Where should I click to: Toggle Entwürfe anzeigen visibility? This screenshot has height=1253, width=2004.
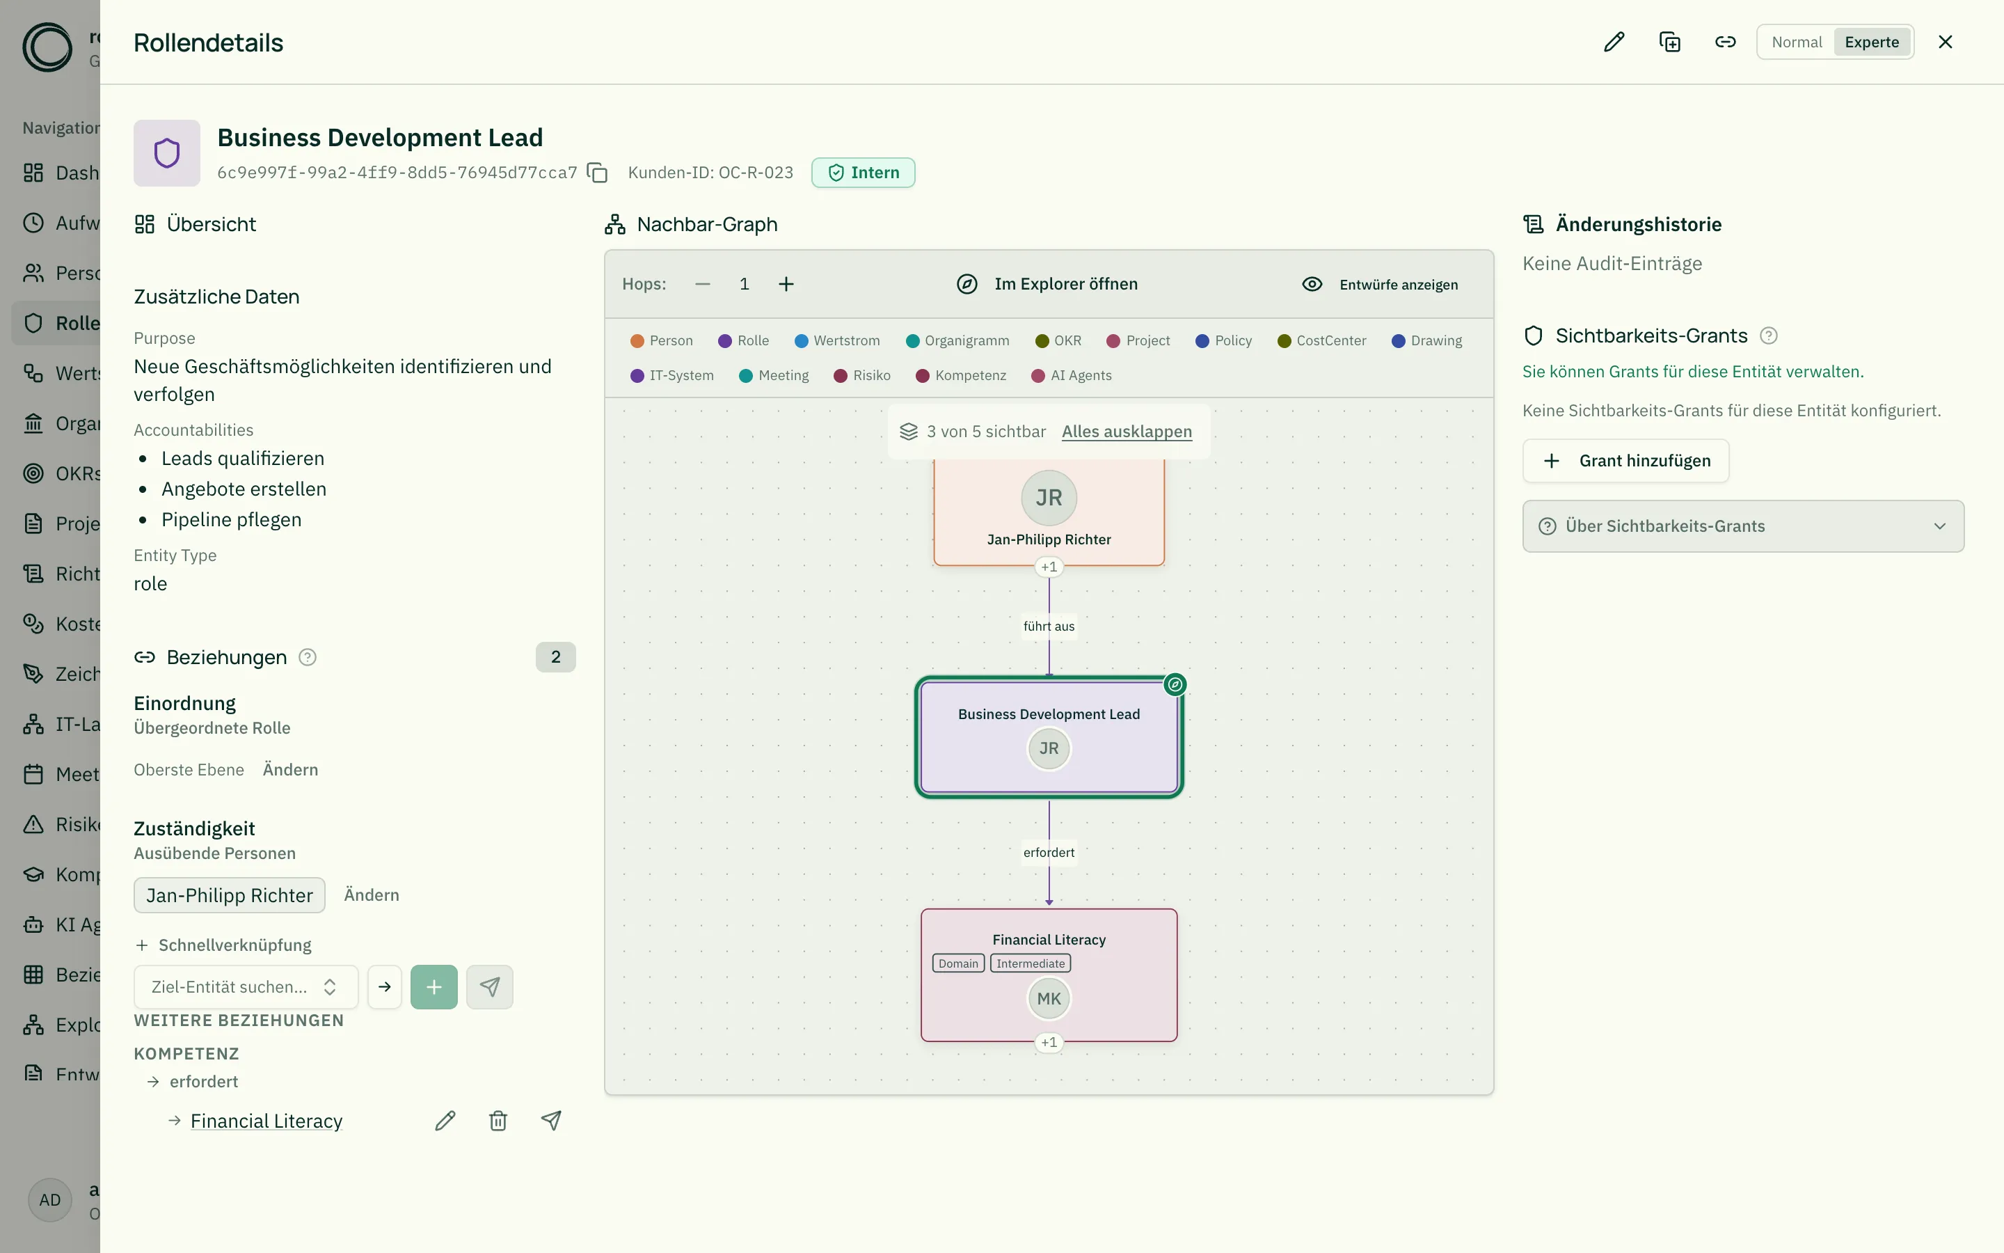pyautogui.click(x=1381, y=284)
